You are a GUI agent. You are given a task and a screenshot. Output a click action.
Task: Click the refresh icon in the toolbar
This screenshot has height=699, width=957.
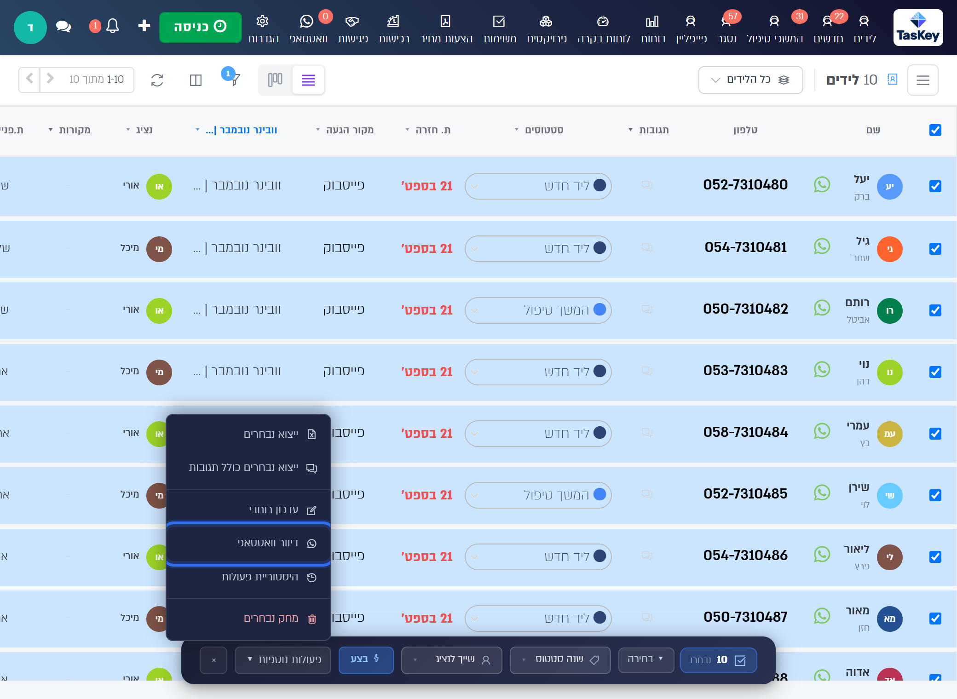click(x=157, y=80)
